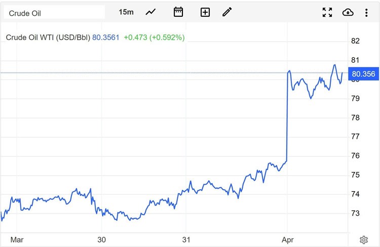Viewport: 380px width, 247px height.
Task: Click the Crude Oil search field
Action: pos(54,12)
